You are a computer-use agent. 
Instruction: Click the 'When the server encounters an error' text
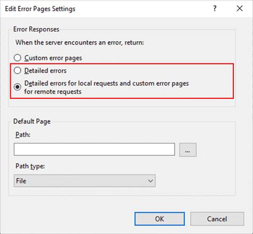tap(80, 43)
